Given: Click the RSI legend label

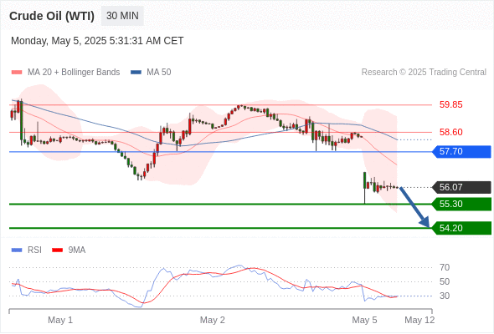Looking at the screenshot, I should 34,250.
